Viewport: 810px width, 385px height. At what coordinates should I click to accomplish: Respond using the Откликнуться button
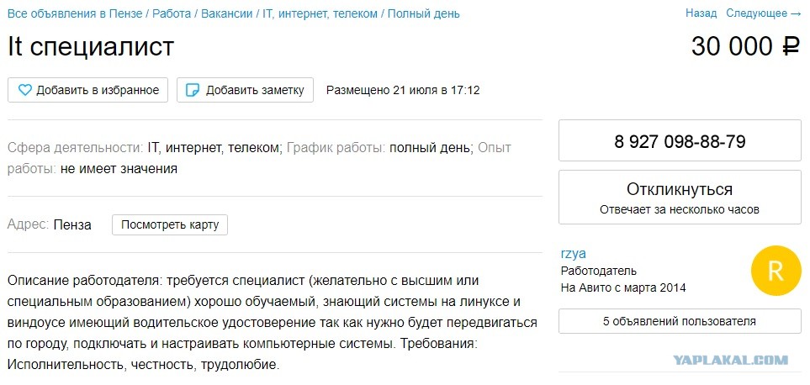coord(680,198)
